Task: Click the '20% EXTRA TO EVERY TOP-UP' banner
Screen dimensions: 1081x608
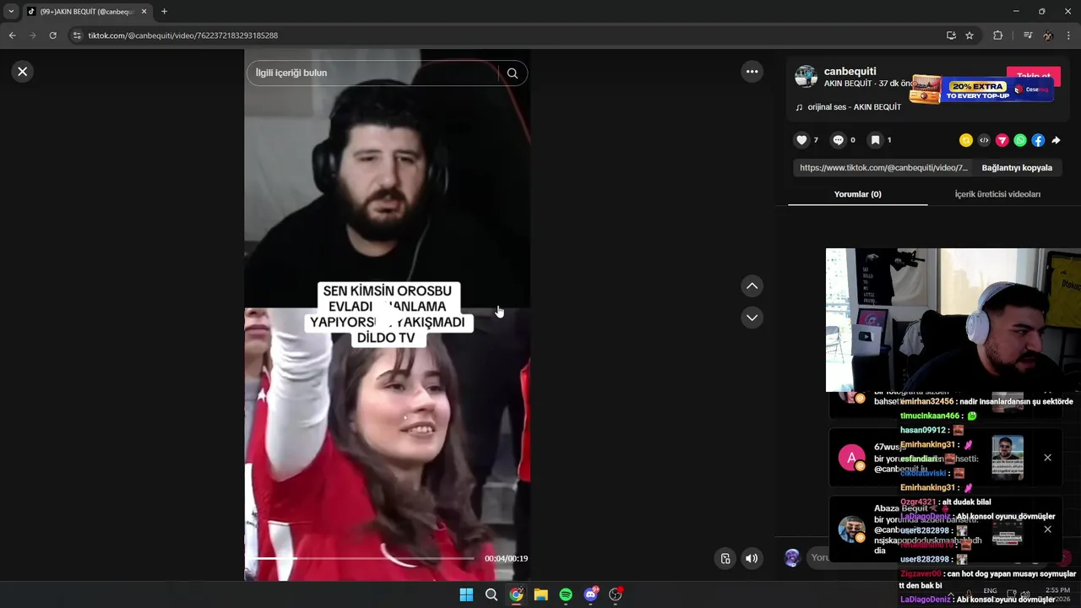Action: click(981, 90)
